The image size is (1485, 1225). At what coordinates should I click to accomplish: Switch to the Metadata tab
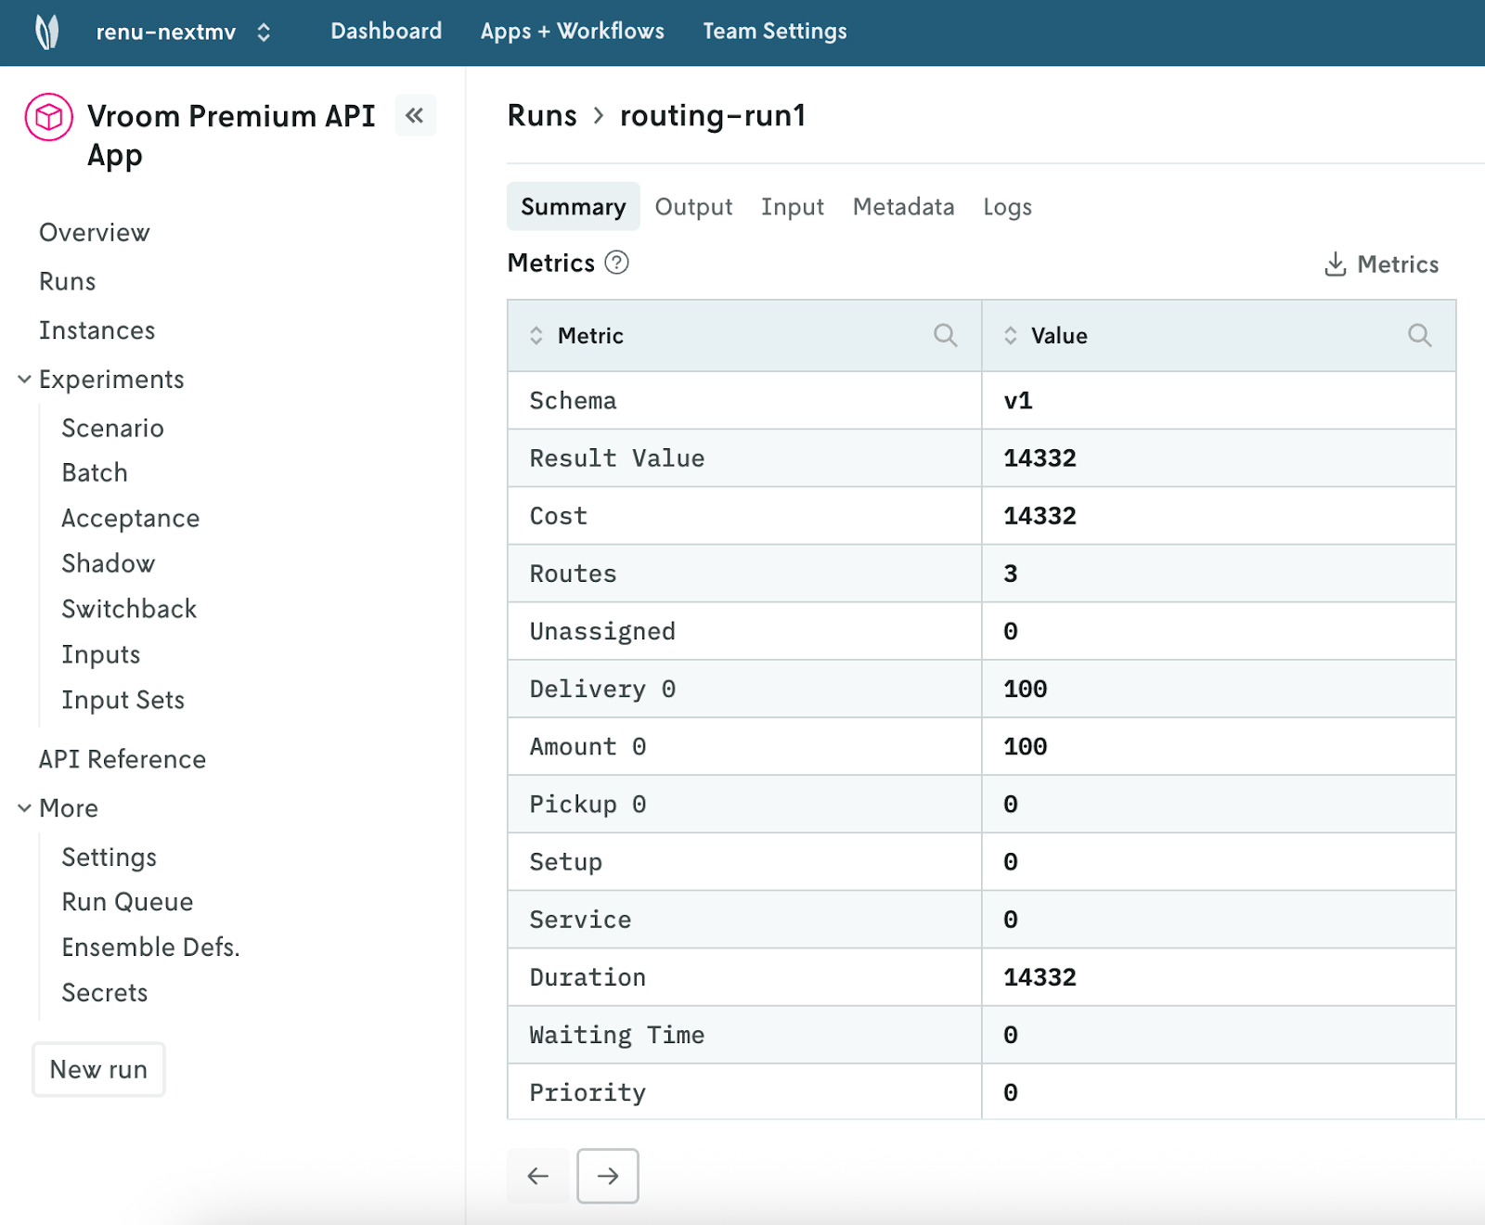pos(904,207)
